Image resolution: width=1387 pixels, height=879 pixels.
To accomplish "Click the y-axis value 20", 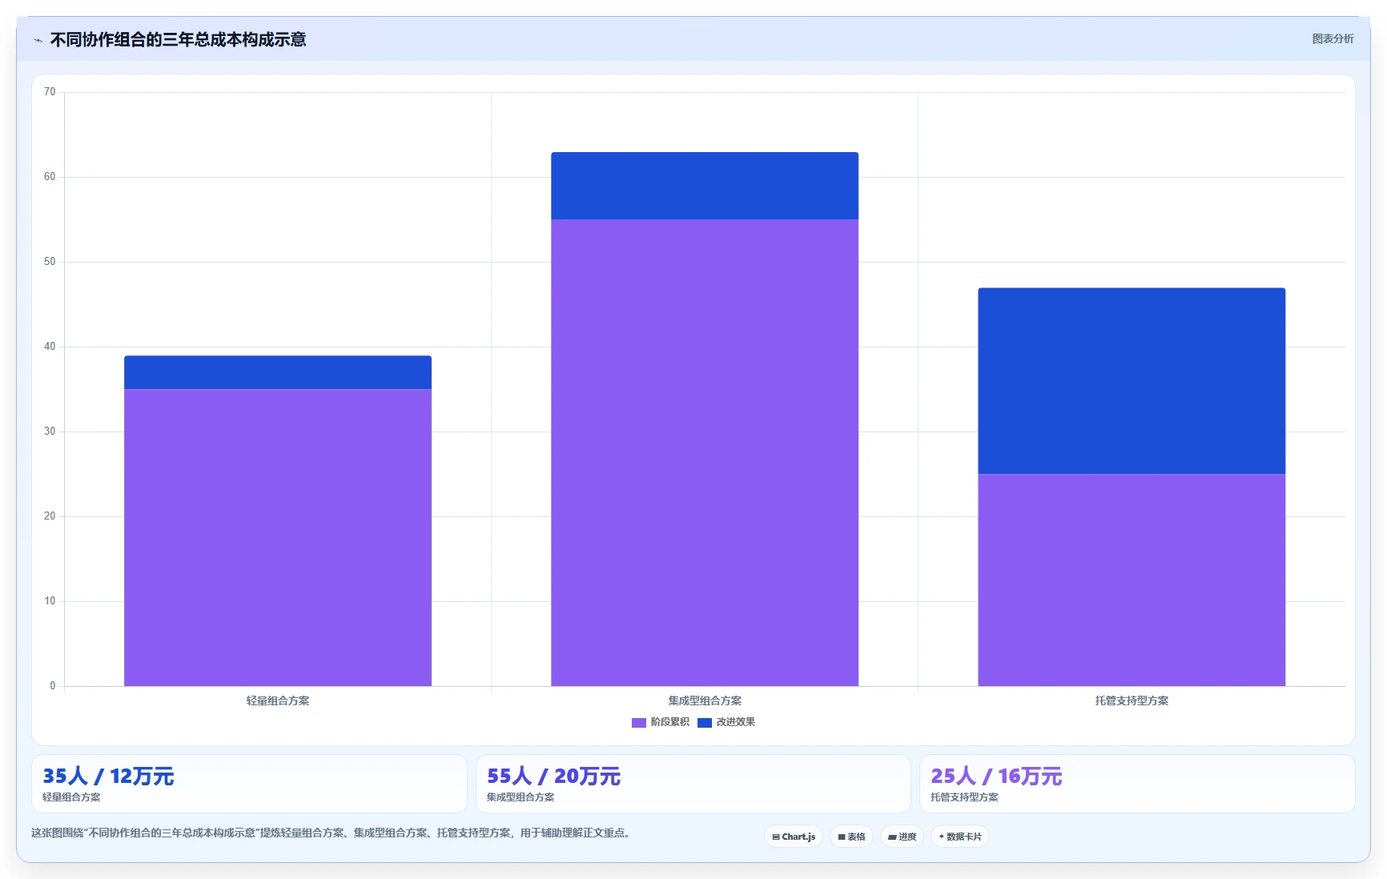I will point(50,516).
